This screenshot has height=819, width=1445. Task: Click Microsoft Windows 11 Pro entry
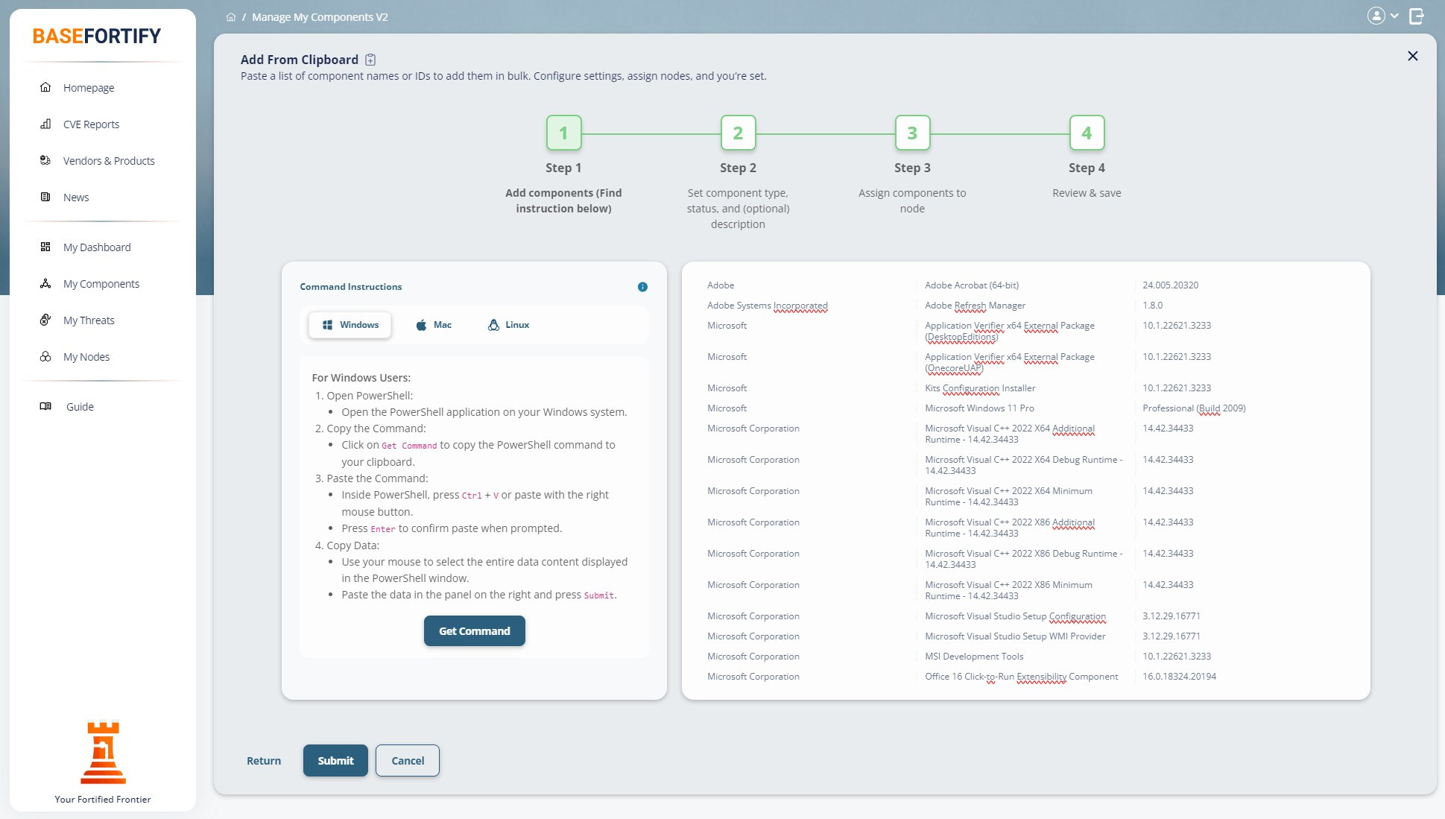click(x=979, y=408)
